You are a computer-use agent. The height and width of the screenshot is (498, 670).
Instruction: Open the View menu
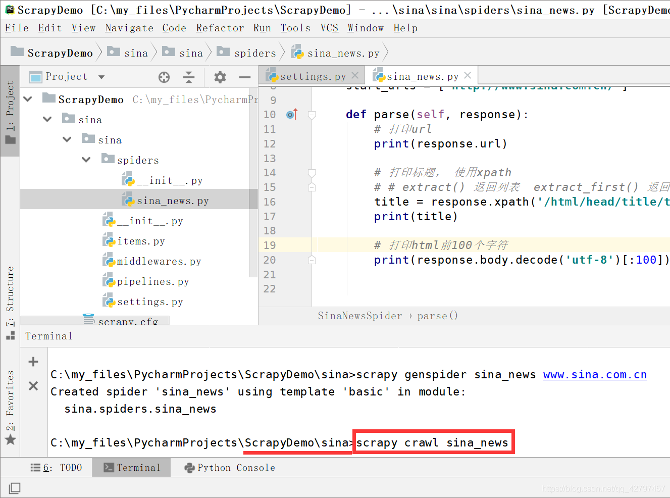pyautogui.click(x=83, y=28)
